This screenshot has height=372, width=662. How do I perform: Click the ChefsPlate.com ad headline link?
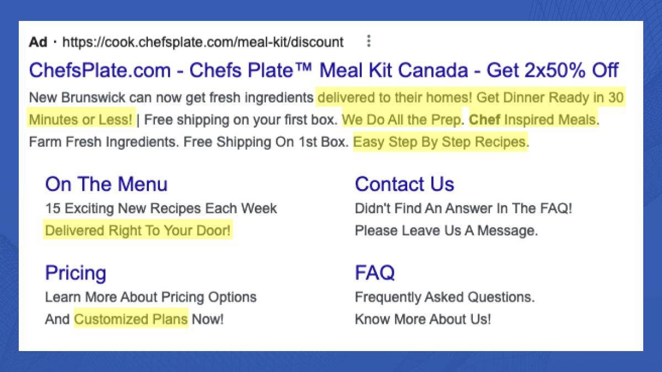(323, 71)
